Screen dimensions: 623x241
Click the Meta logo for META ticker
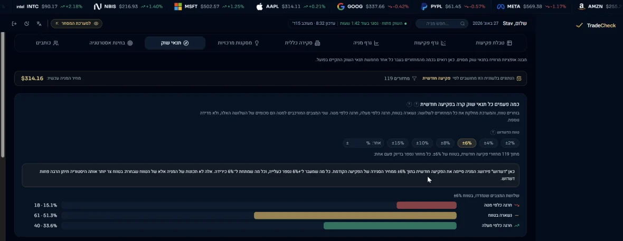click(x=501, y=7)
